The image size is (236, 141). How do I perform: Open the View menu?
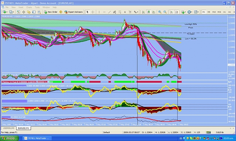coord(13,8)
